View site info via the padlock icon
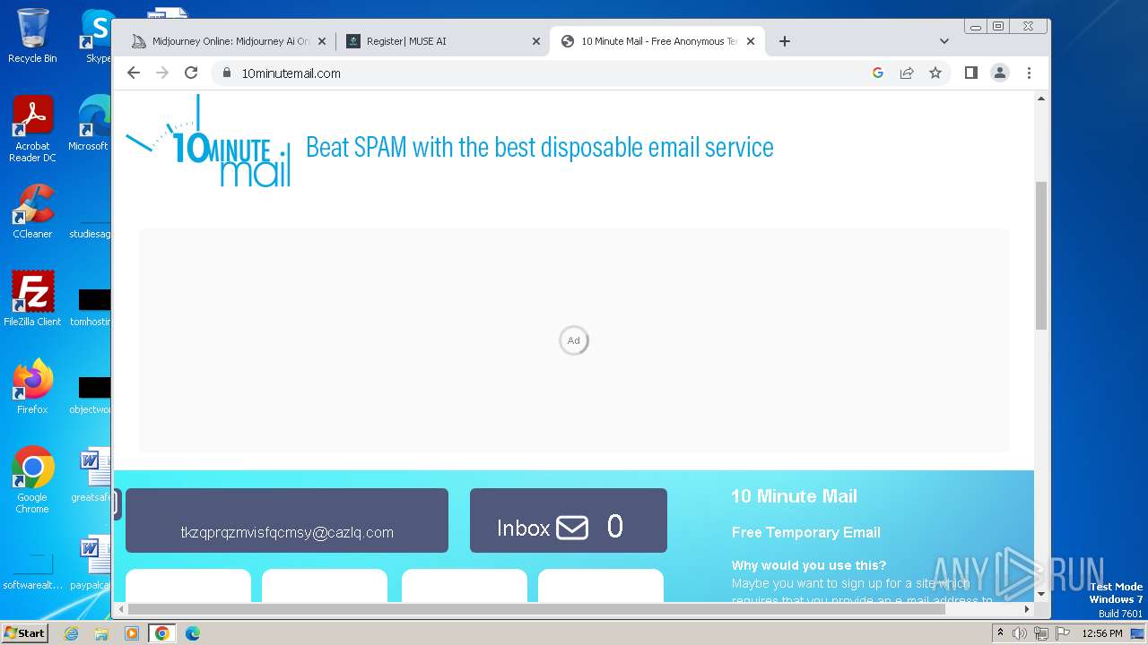 pyautogui.click(x=227, y=73)
